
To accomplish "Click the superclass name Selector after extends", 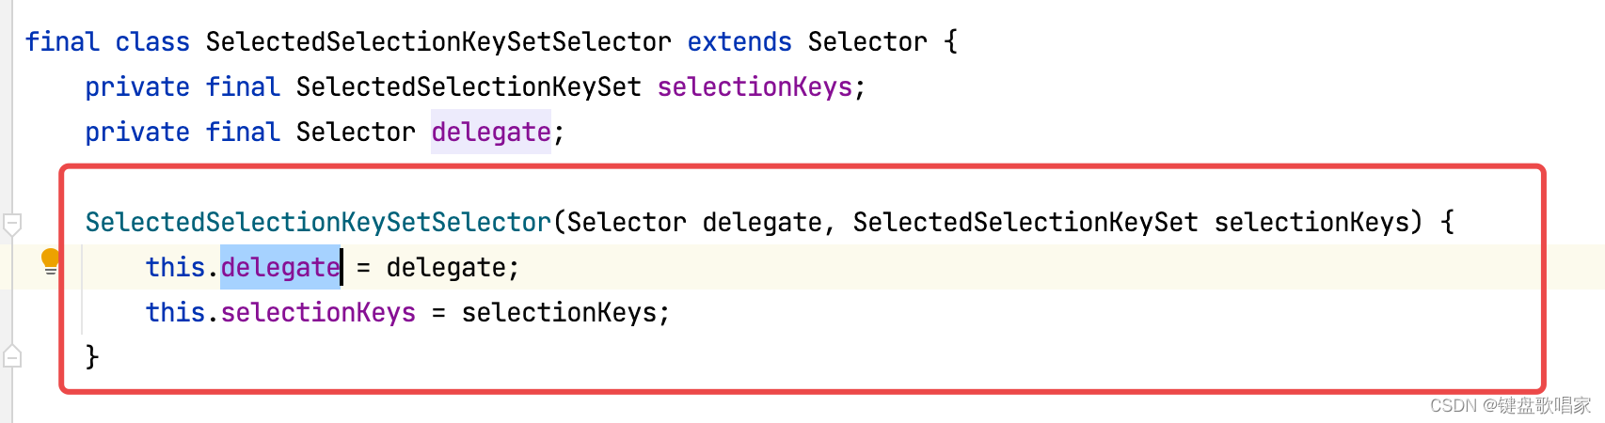I will (x=866, y=42).
